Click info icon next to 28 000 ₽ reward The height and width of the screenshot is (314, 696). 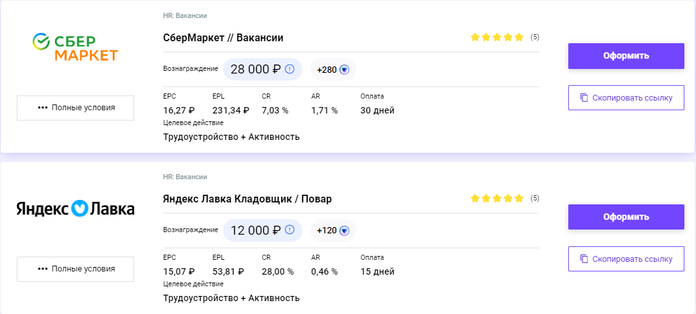[290, 69]
